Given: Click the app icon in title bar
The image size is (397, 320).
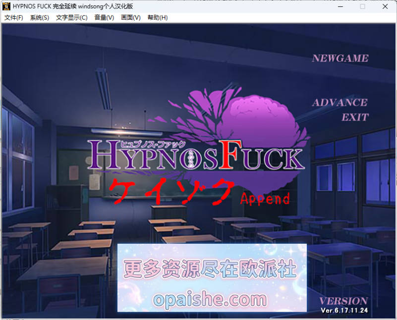Looking at the screenshot, I should (x=6, y=6).
